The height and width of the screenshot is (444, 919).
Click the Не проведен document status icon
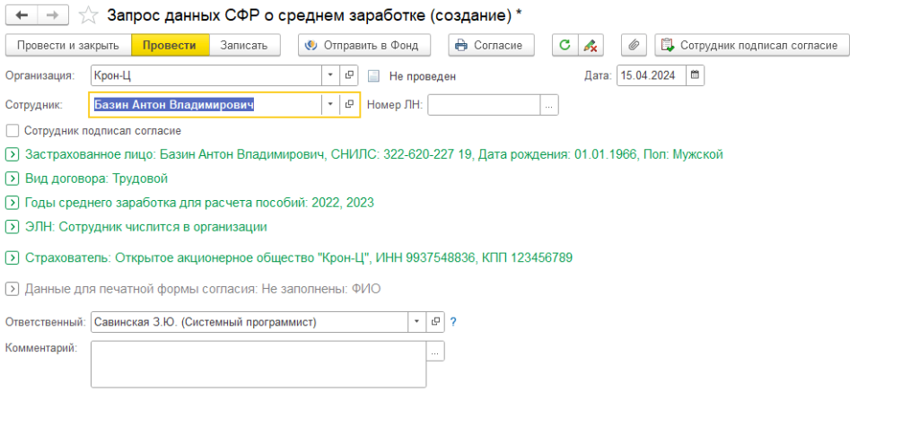coord(374,76)
